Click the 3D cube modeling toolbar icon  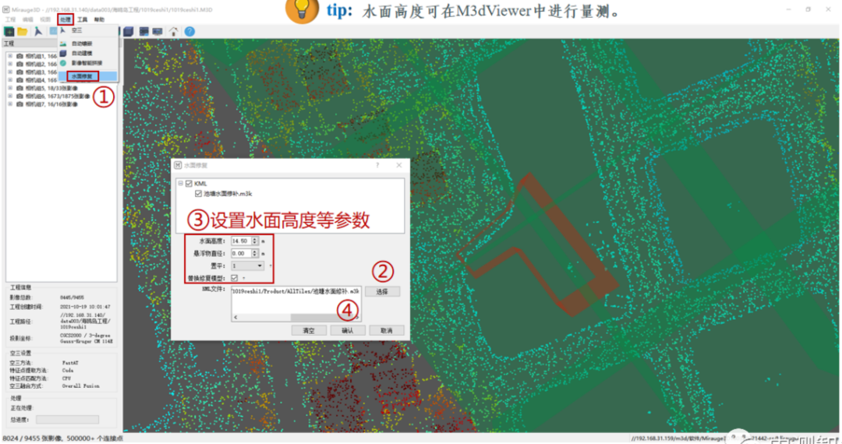point(129,31)
